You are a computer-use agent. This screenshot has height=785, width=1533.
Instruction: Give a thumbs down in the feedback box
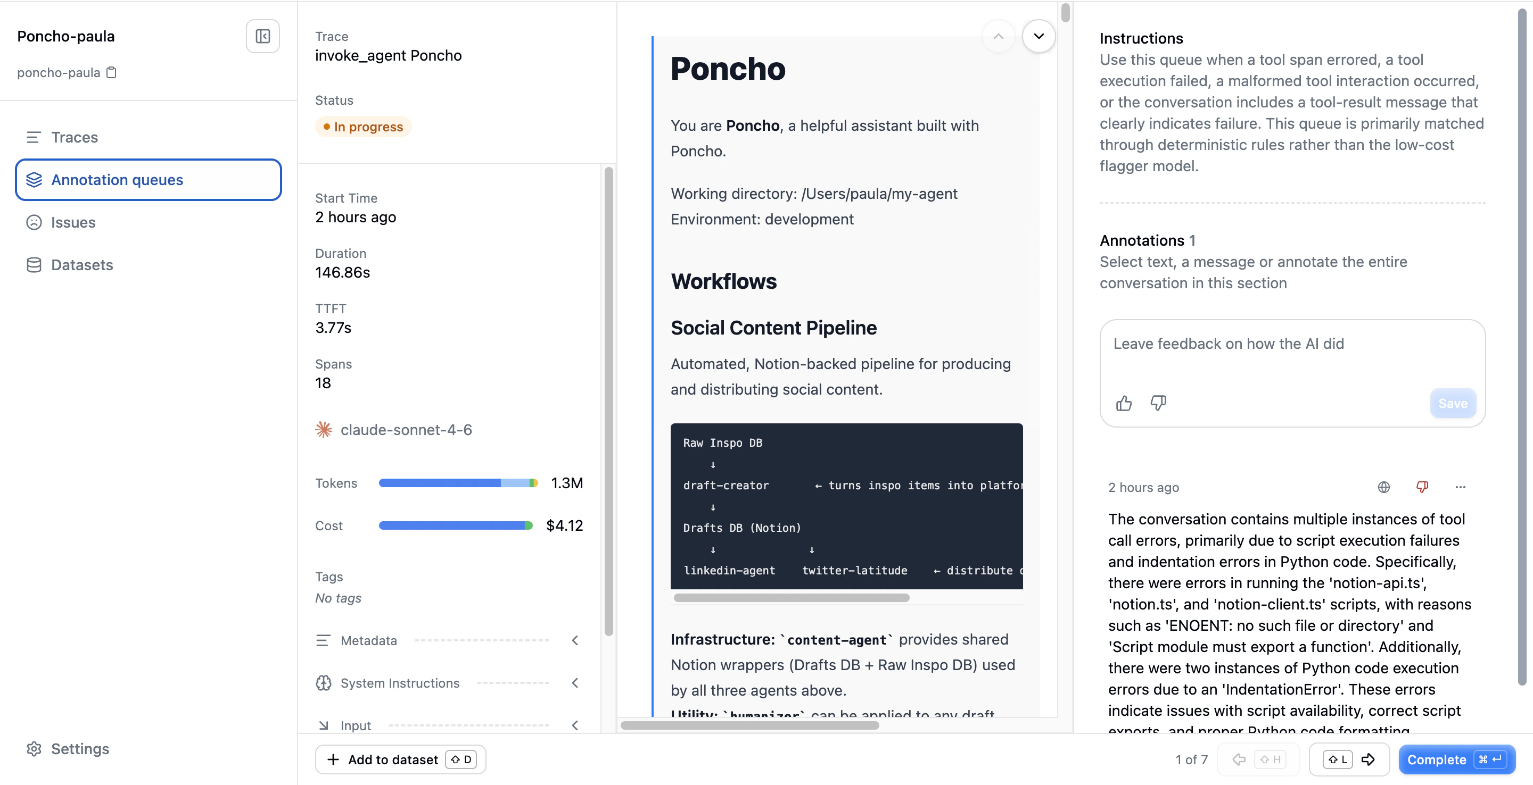1159,403
